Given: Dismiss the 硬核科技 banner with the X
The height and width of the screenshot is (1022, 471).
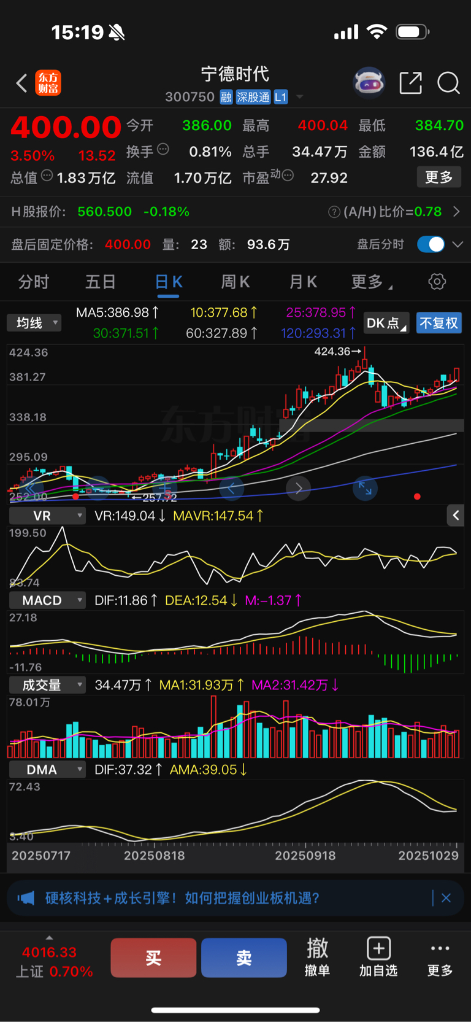Looking at the screenshot, I should pyautogui.click(x=446, y=898).
